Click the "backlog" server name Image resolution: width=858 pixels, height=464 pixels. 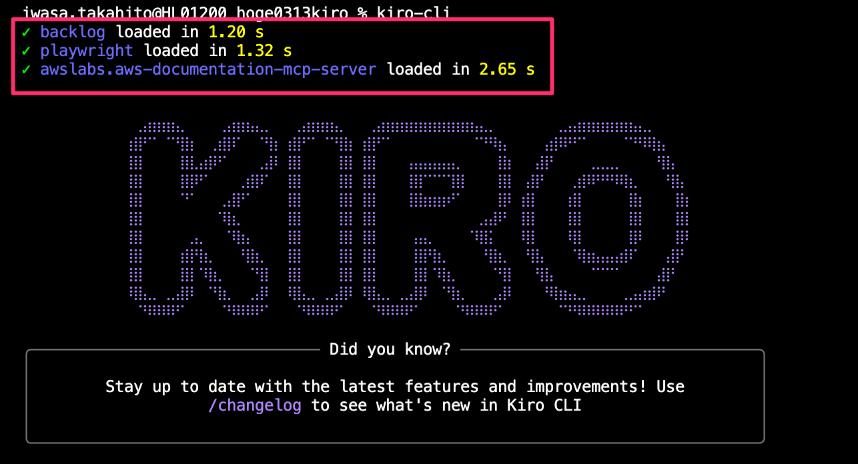point(73,31)
